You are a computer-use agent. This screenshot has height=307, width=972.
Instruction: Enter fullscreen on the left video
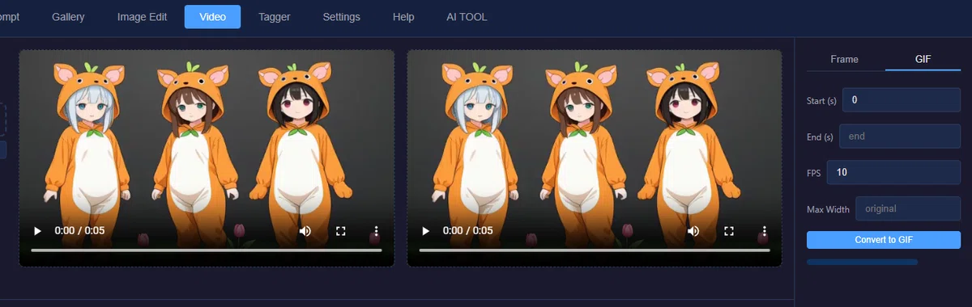pyautogui.click(x=341, y=231)
